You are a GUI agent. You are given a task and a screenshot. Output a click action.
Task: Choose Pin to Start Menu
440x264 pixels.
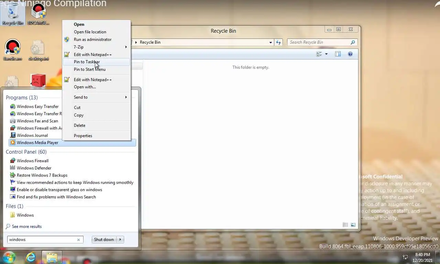point(97,69)
